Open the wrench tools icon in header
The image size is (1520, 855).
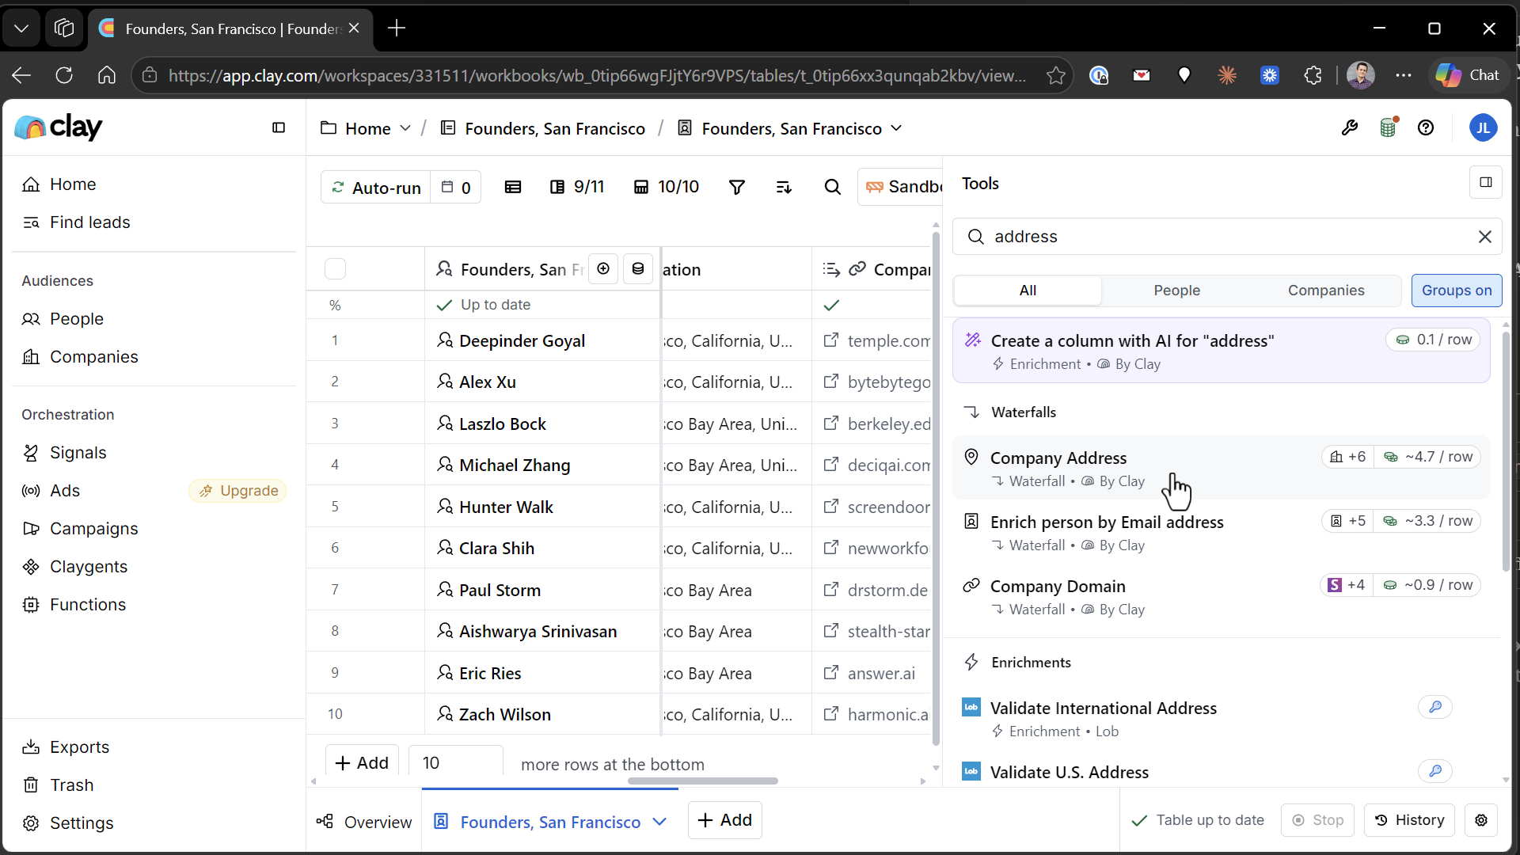1350,127
